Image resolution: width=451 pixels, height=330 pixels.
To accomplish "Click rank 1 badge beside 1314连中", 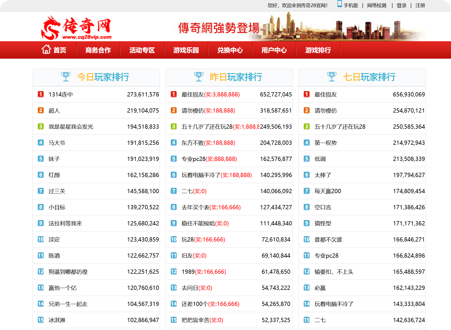I will (x=41, y=94).
